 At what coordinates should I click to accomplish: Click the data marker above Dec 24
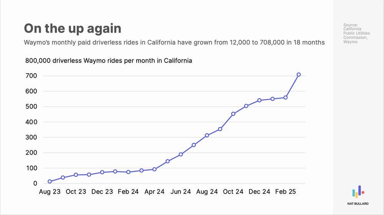(x=259, y=100)
